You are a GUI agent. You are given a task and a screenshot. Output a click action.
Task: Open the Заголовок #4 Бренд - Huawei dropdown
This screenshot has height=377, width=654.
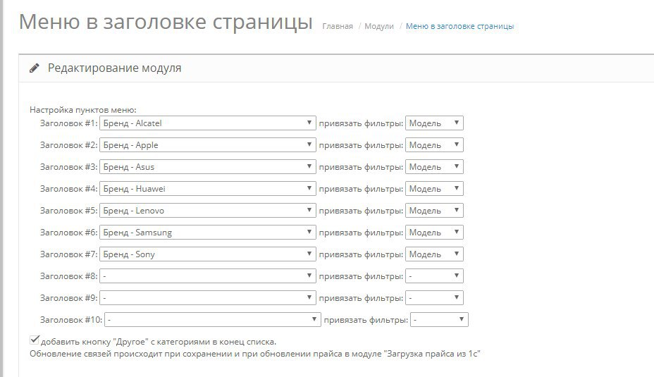click(x=208, y=189)
